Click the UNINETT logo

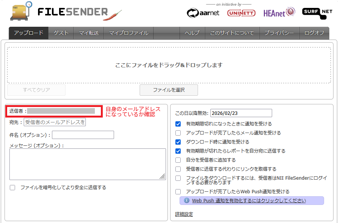(241, 13)
